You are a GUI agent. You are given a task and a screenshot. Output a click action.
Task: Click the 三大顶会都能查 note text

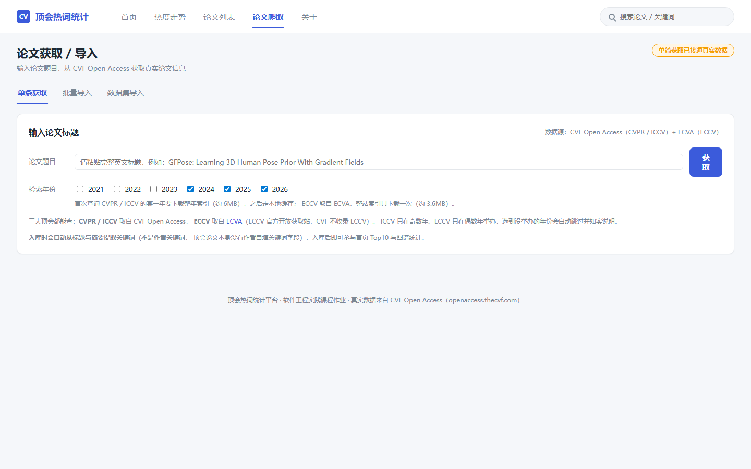tap(324, 221)
